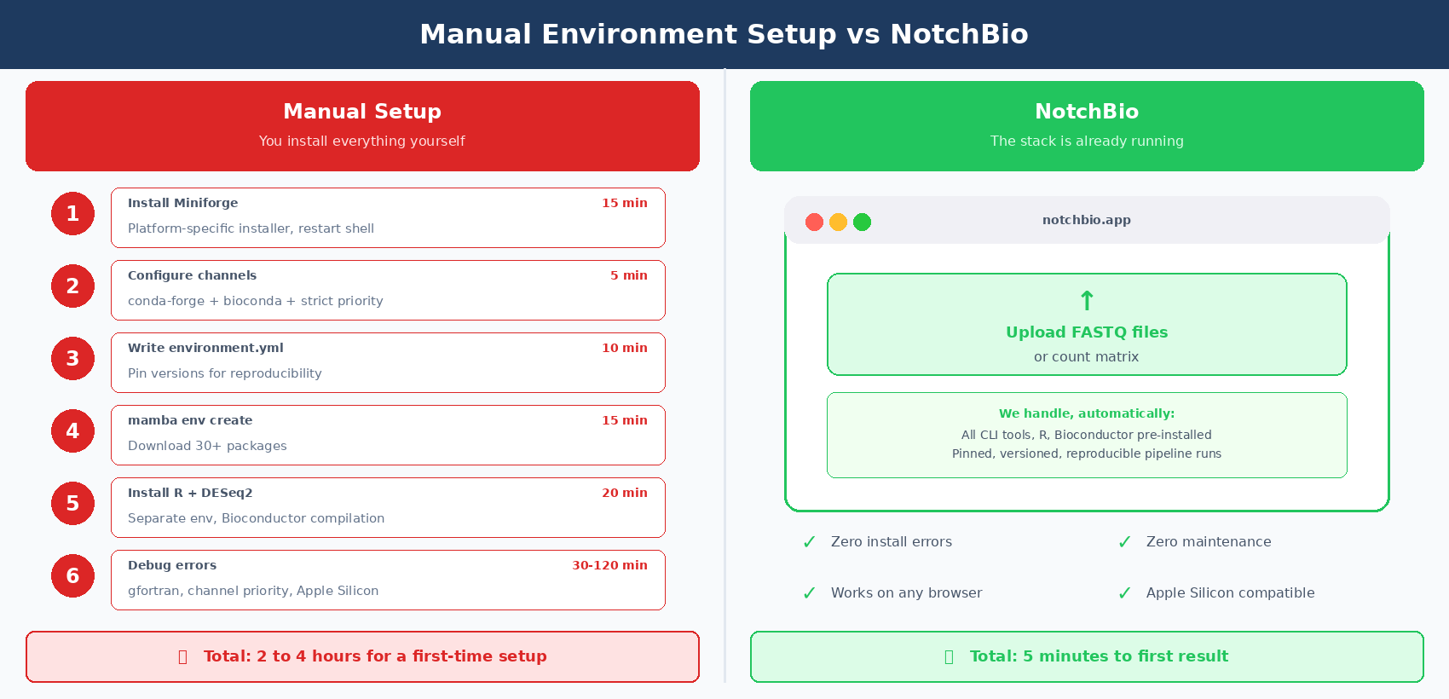This screenshot has height=699, width=1449.
Task: Click the red close dot in notchbio.app window
Action: [814, 222]
